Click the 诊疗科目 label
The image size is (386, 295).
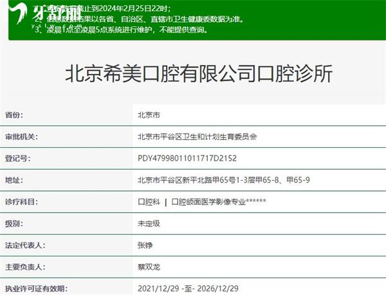(x=22, y=202)
